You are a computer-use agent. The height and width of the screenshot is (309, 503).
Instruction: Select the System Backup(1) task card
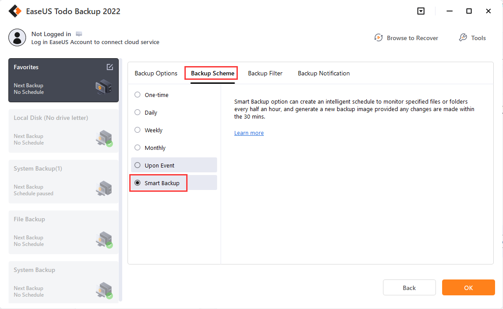[64, 182]
